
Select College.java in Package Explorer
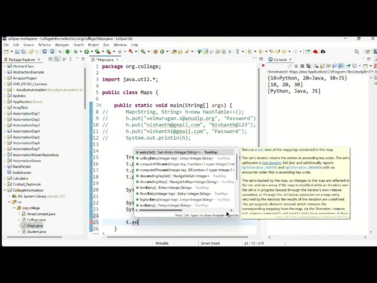point(37,220)
